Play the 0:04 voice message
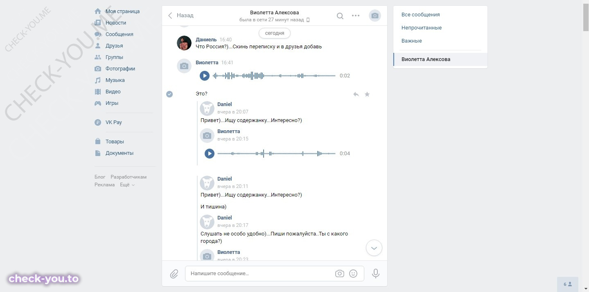 (210, 154)
